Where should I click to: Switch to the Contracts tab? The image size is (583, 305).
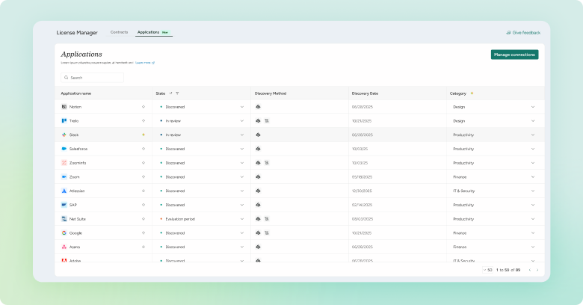pos(119,32)
